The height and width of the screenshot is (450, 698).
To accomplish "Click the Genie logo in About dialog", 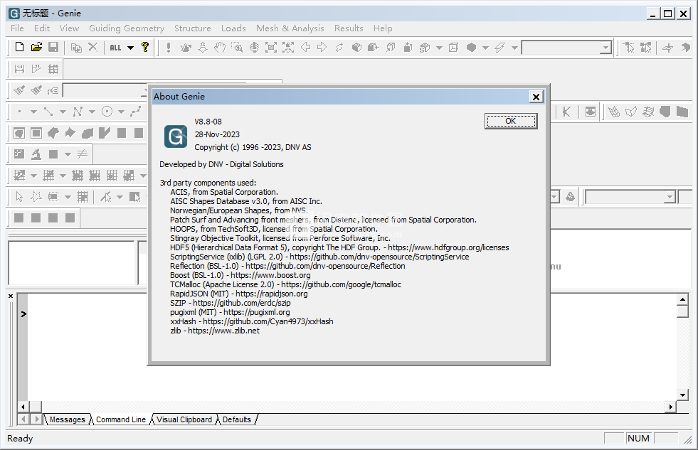I will click(x=176, y=136).
